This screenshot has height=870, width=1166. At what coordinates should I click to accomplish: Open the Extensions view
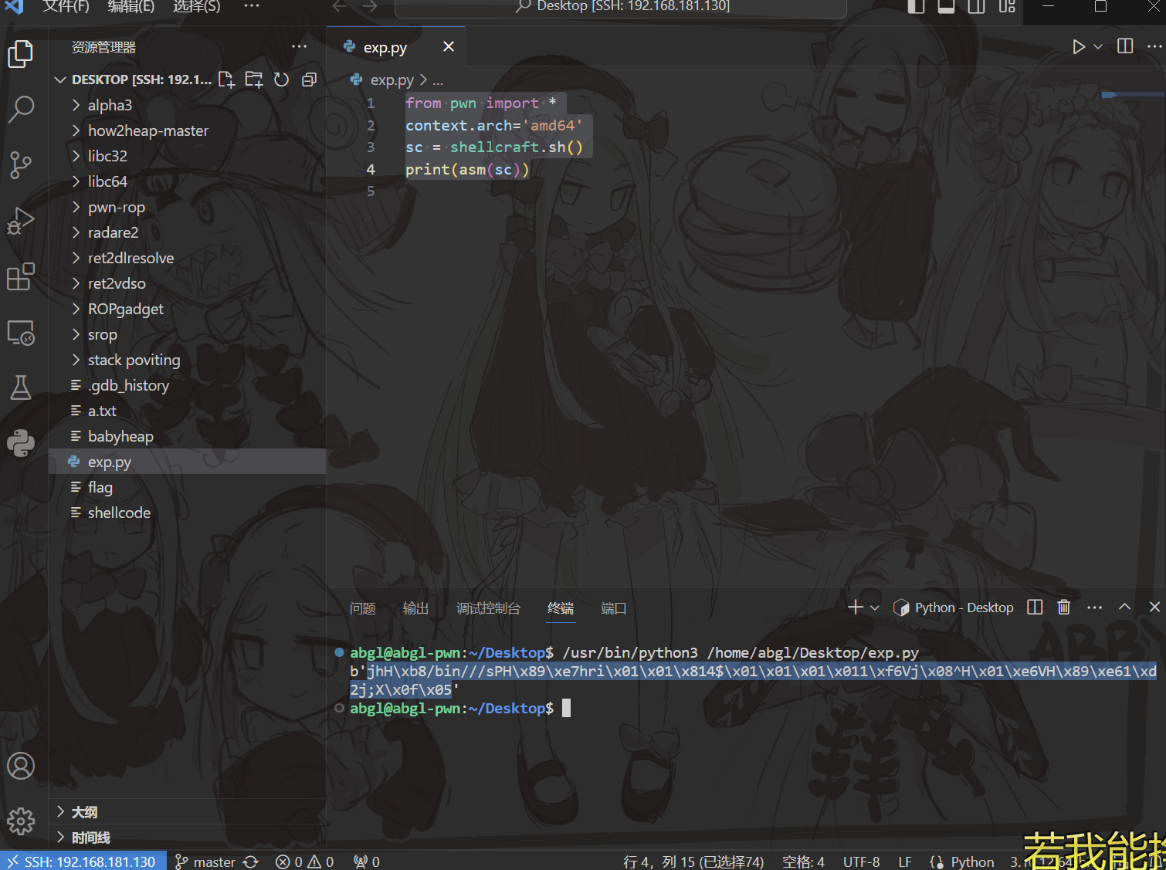click(x=21, y=276)
